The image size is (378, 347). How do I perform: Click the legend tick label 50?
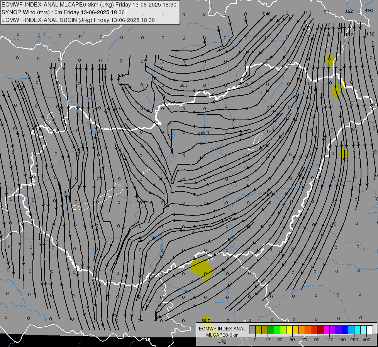[292, 340]
